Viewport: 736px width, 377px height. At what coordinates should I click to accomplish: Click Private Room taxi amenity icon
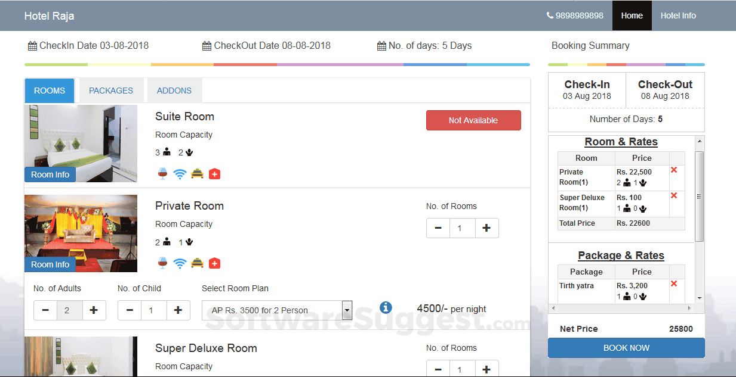(x=197, y=263)
